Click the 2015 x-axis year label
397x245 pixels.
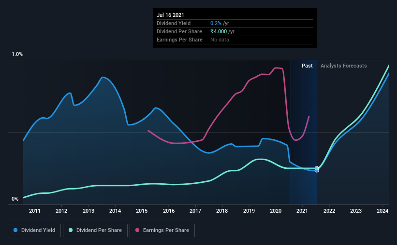142,211
